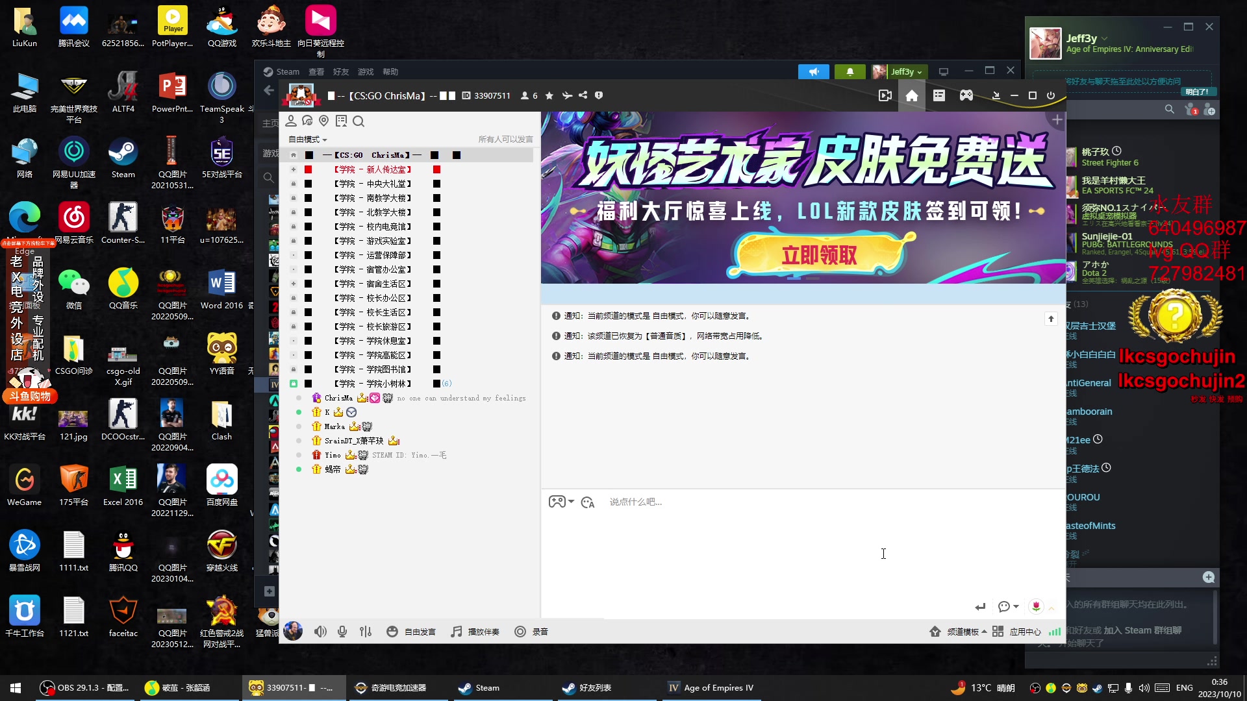Open Steam menu in Steam window
1247x701 pixels.
click(281, 71)
